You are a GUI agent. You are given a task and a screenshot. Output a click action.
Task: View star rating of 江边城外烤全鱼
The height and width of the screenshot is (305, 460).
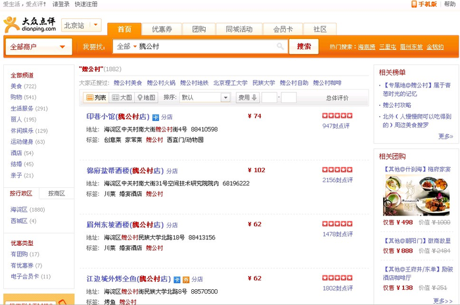337,277
